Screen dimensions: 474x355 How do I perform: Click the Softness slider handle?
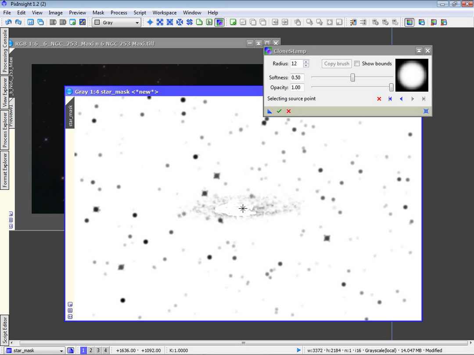352,77
